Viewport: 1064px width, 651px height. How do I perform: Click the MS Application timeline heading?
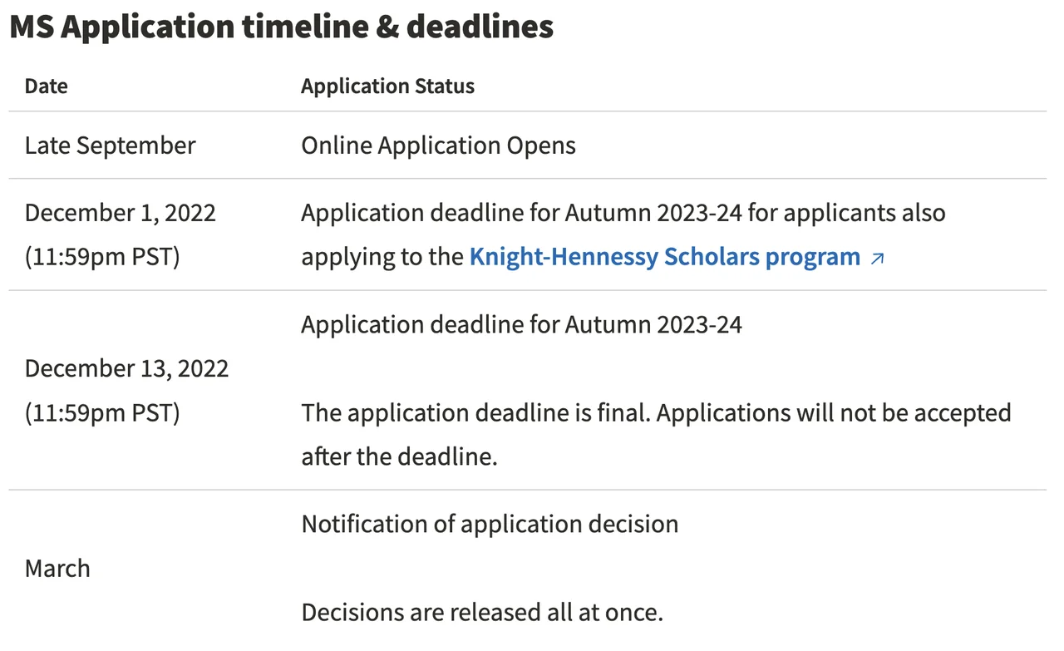pyautogui.click(x=281, y=27)
